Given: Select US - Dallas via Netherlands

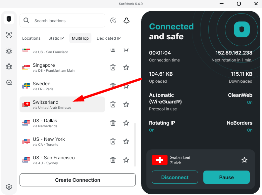Looking at the screenshot, I should pos(62,123).
